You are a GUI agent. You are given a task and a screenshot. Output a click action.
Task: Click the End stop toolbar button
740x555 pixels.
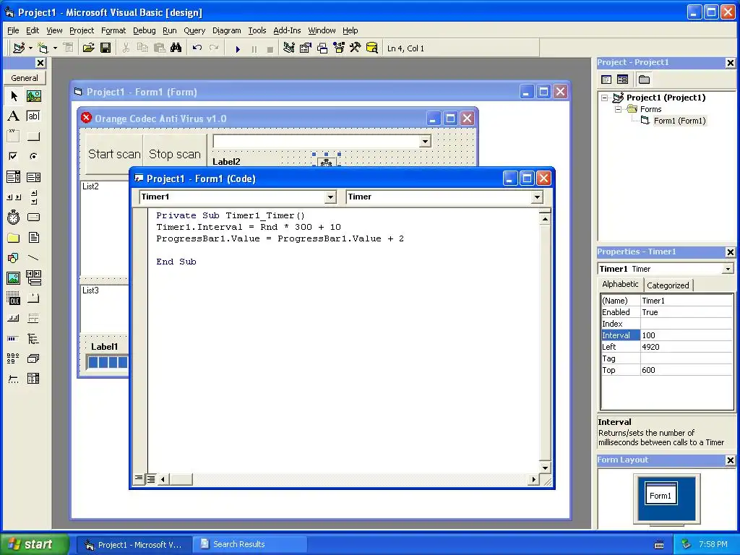270,48
